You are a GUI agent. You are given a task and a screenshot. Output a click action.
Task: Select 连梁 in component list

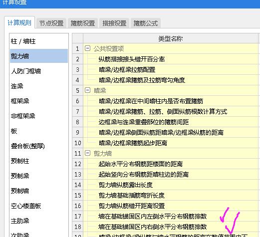[x=39, y=86]
